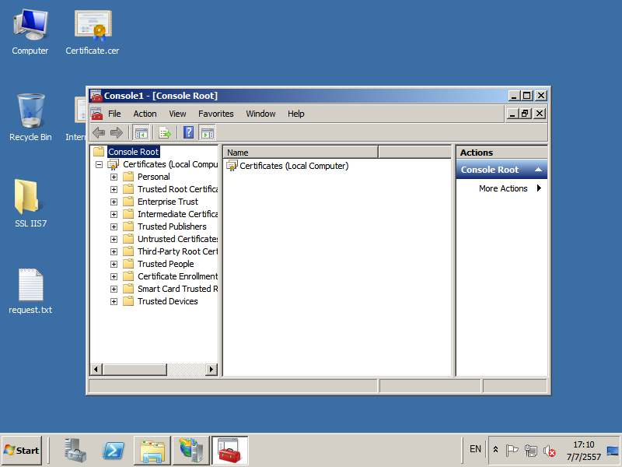The width and height of the screenshot is (622, 467).
Task: Collapse the Certificates (Local Computer) node
Action: pos(99,165)
